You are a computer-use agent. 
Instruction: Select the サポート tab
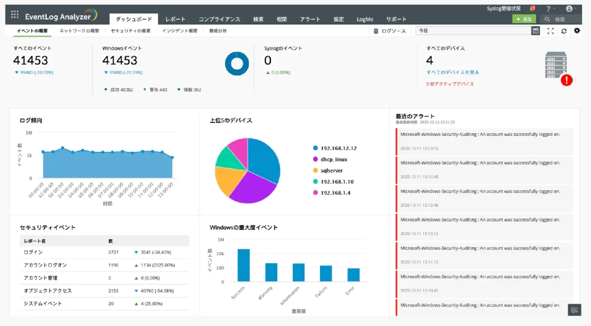[x=396, y=19]
